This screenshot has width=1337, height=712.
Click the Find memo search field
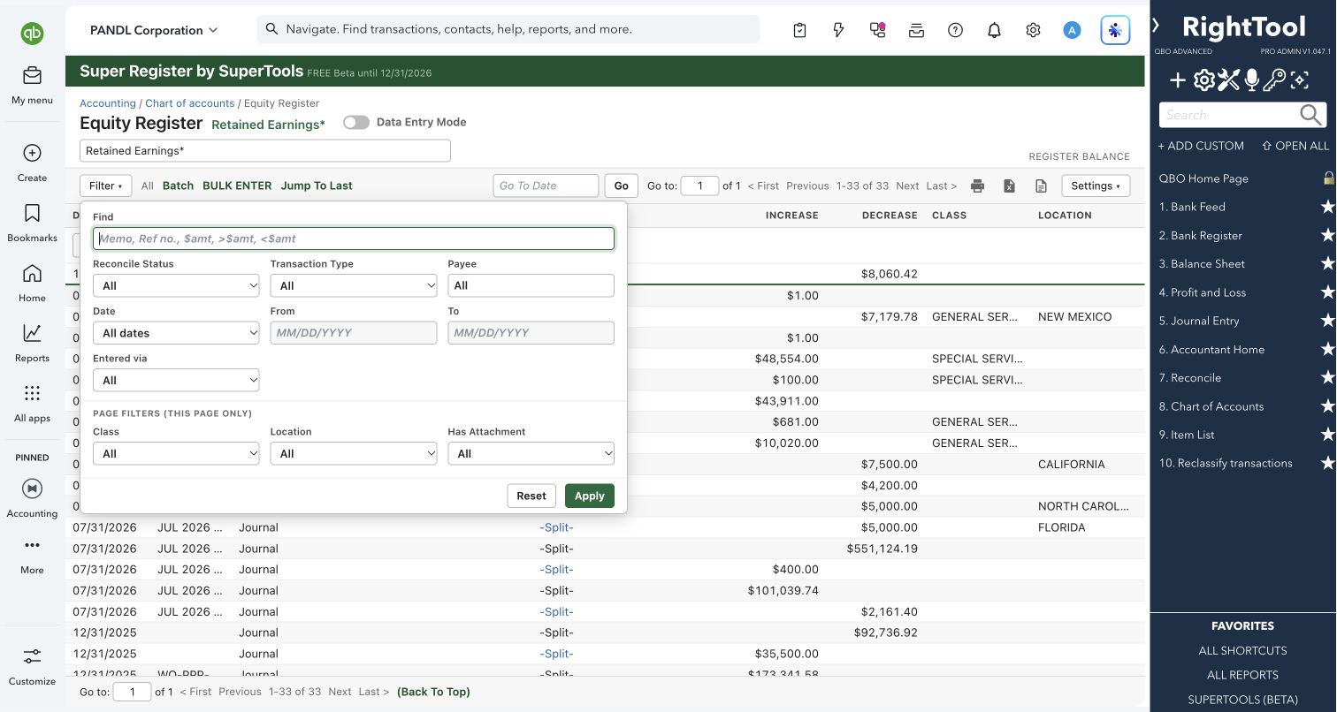tap(354, 239)
